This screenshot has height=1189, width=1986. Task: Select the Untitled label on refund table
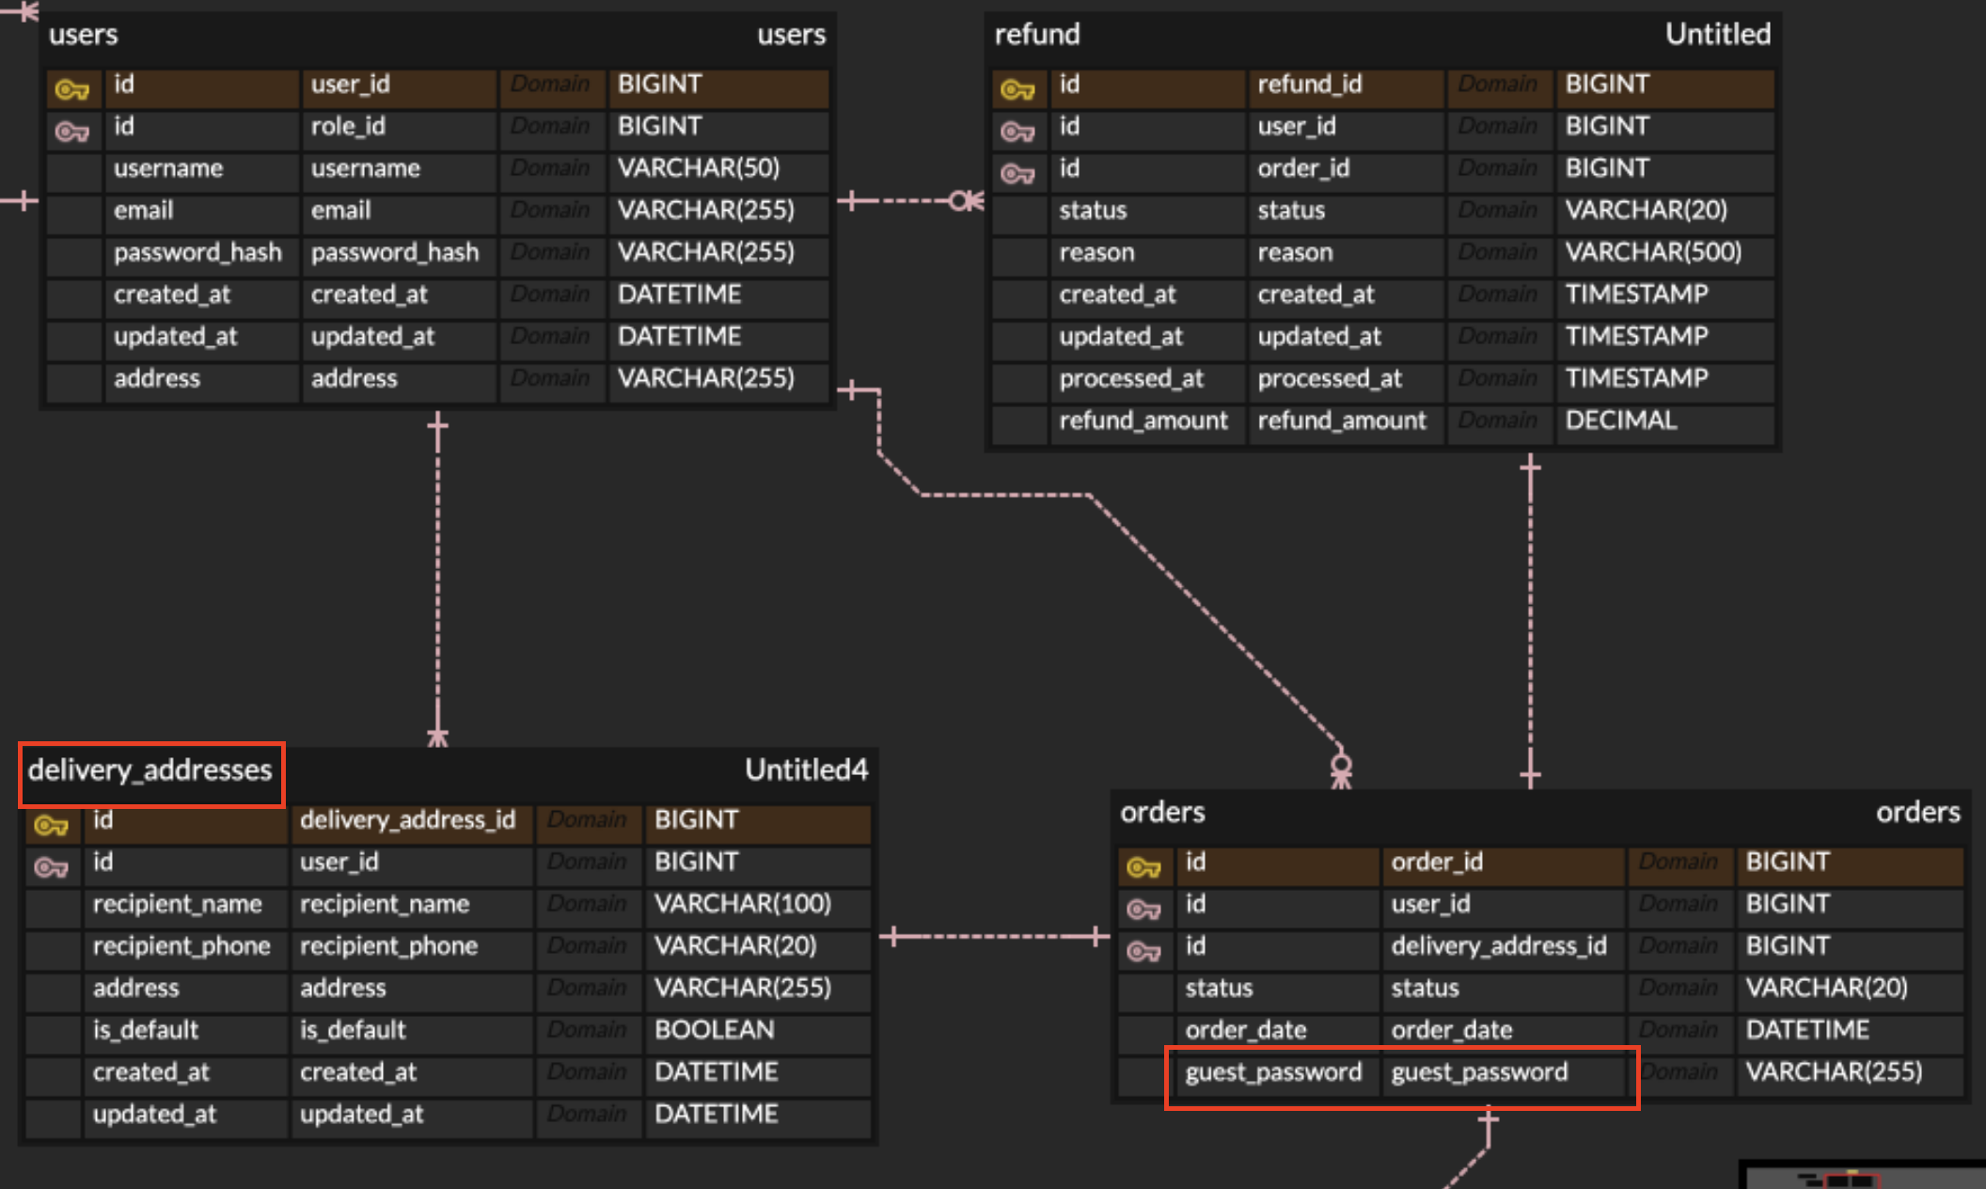(x=1717, y=35)
